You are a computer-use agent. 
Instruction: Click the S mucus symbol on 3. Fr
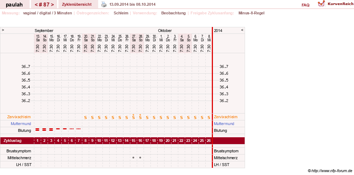click(175, 118)
